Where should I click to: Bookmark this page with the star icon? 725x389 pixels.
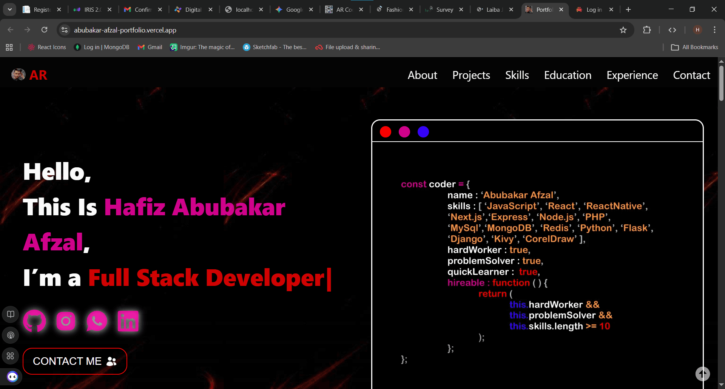click(623, 30)
